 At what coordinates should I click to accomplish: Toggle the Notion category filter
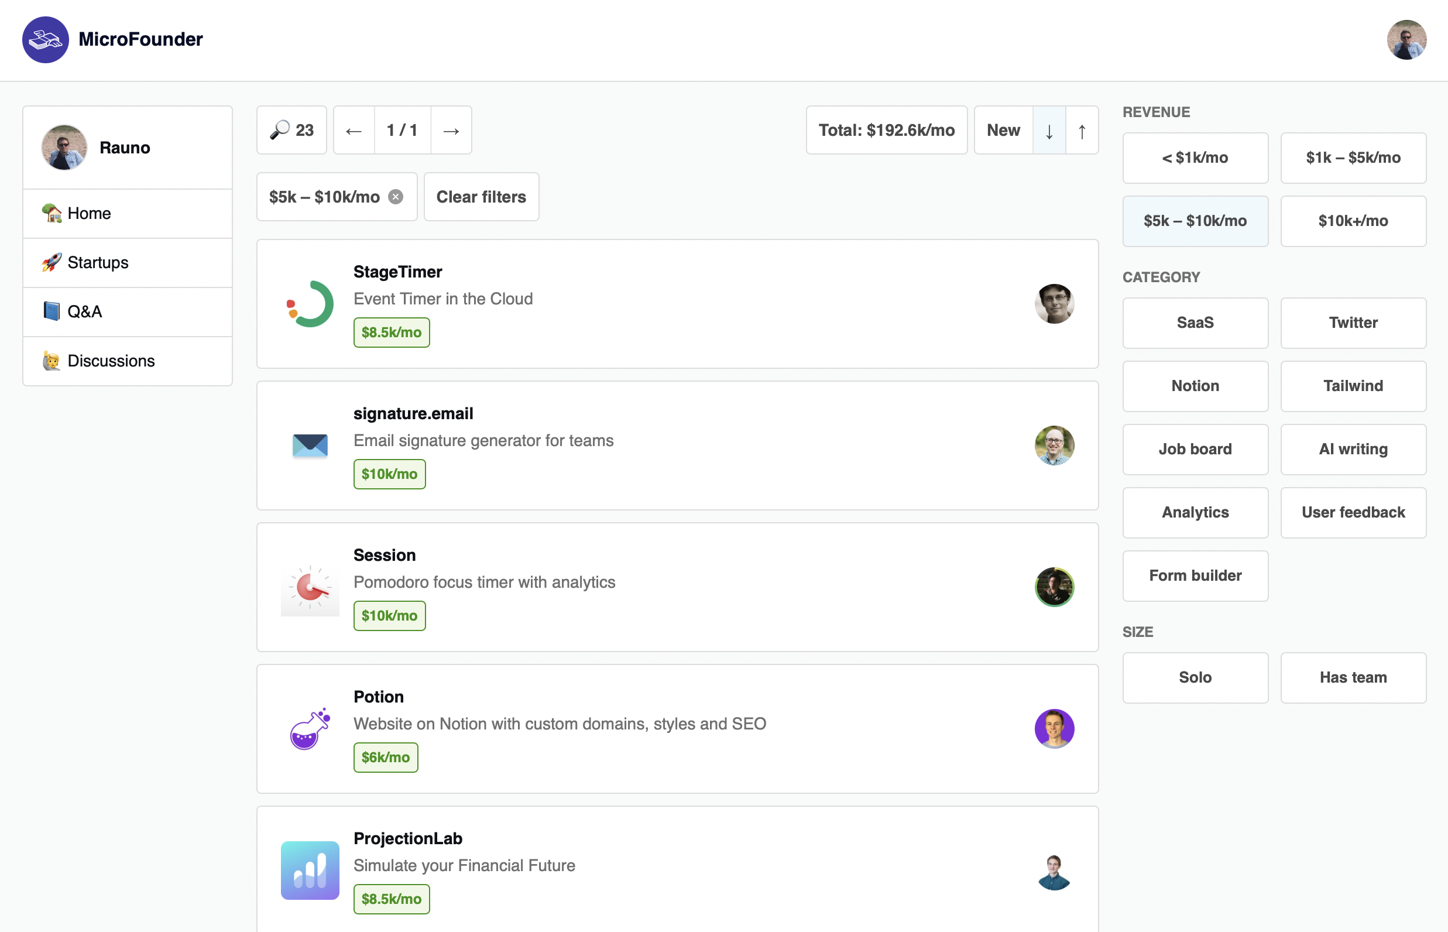point(1195,386)
